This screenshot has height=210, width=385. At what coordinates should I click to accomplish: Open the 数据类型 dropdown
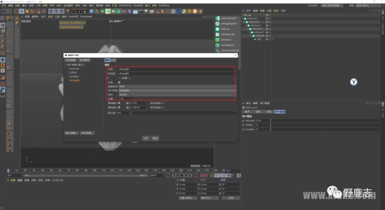coord(177,86)
